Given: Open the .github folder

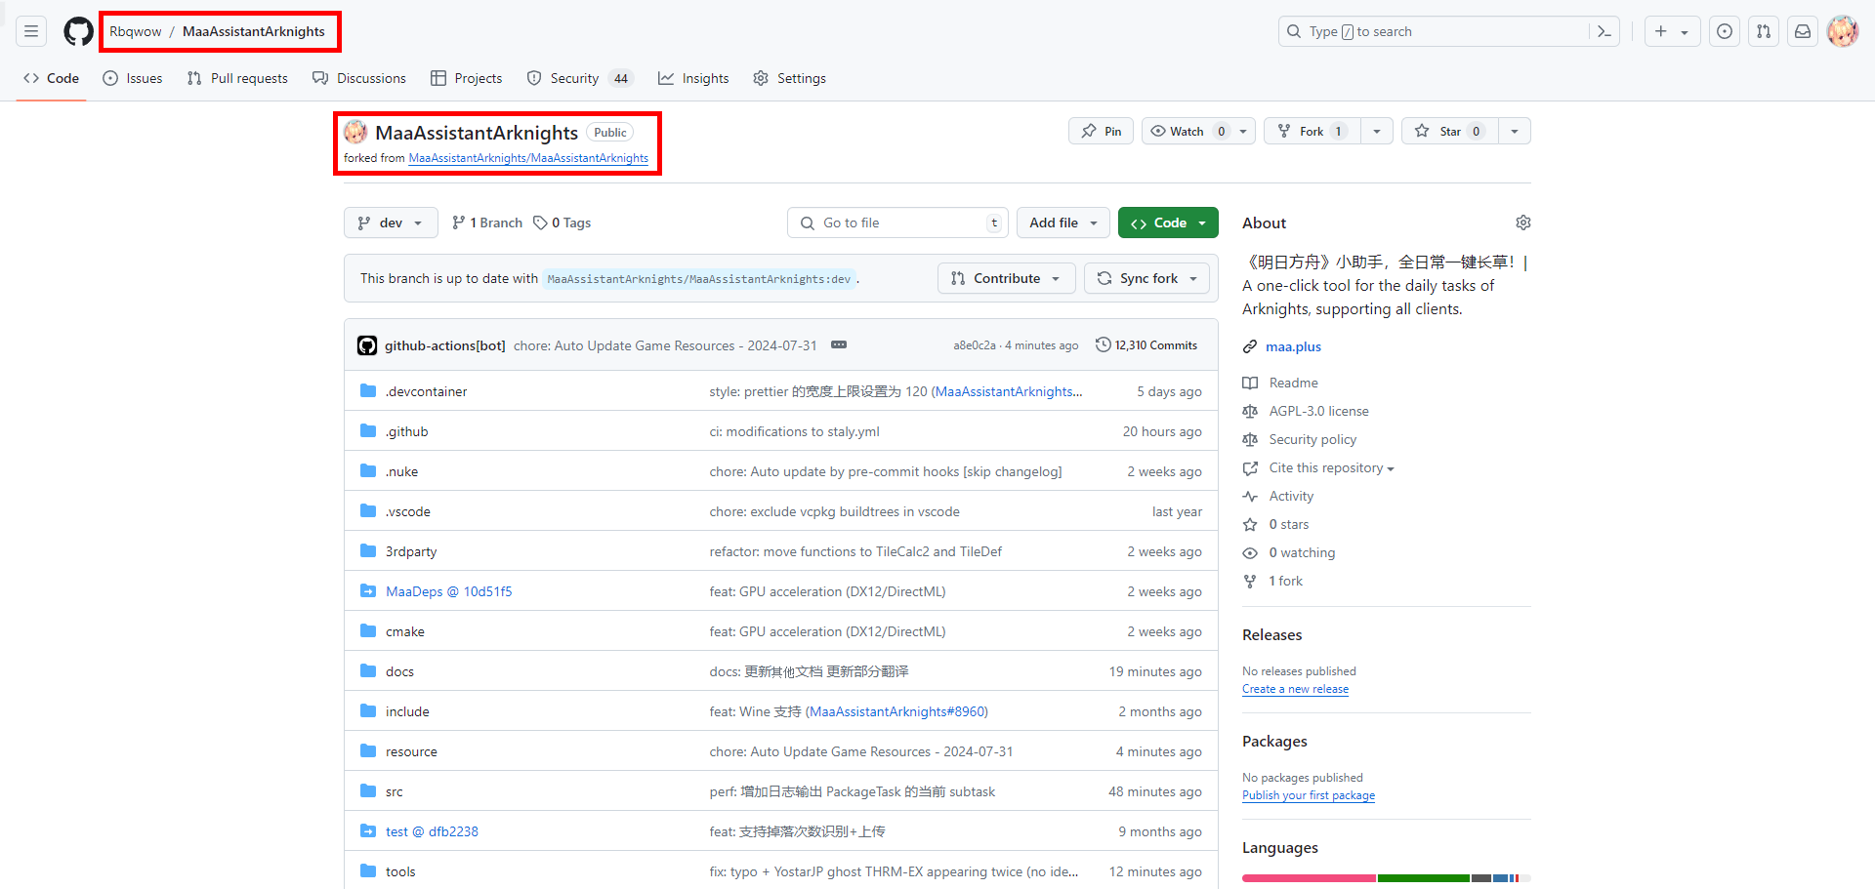Looking at the screenshot, I should [406, 431].
